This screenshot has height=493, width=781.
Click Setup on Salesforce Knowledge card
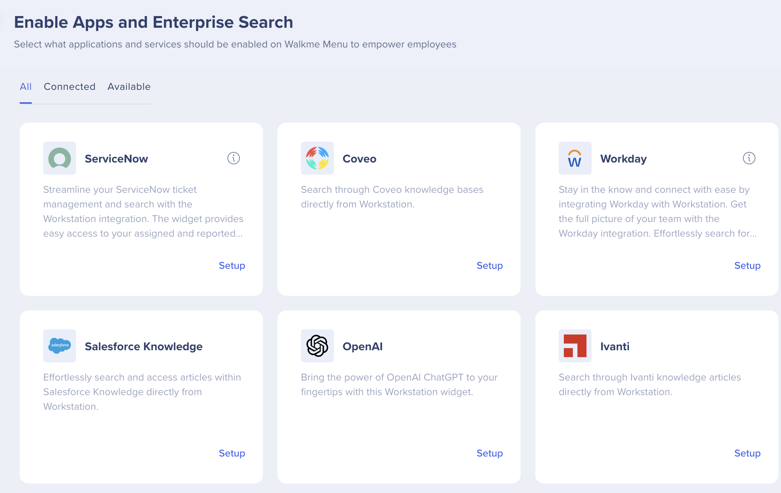232,453
